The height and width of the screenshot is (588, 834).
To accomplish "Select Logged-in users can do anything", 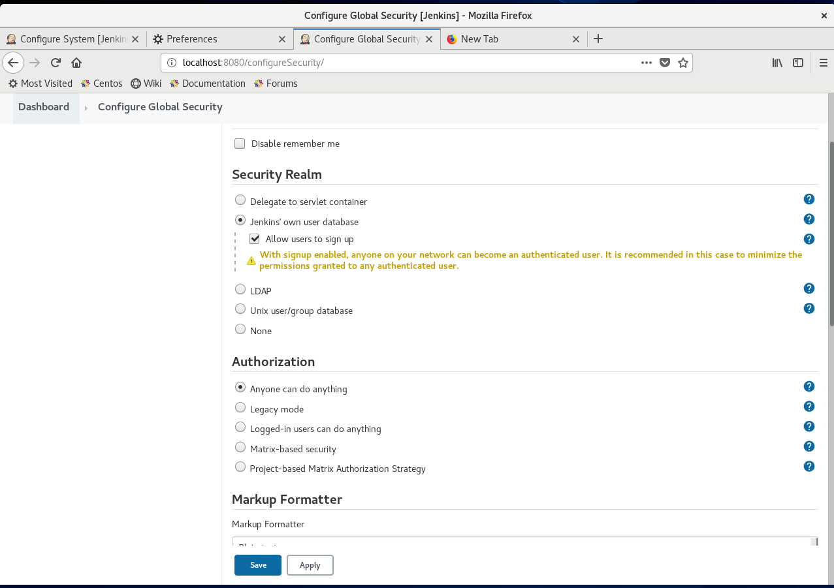I will [240, 427].
